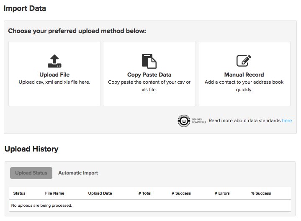The image size is (301, 221).
Task: Click the # Success column header
Action: click(181, 193)
